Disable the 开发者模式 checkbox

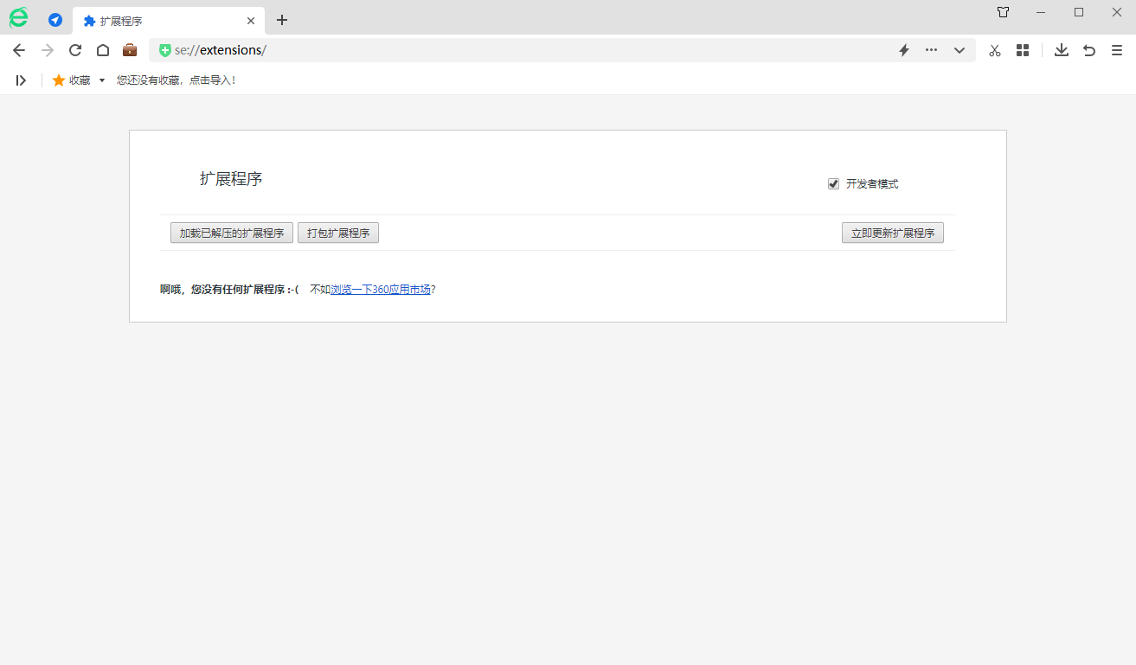[x=834, y=184]
